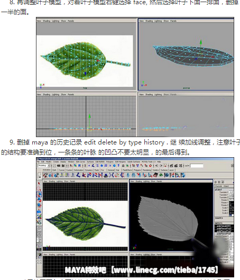
Task: Click the render current frame clapperboard icon
Action: (x=171, y=166)
